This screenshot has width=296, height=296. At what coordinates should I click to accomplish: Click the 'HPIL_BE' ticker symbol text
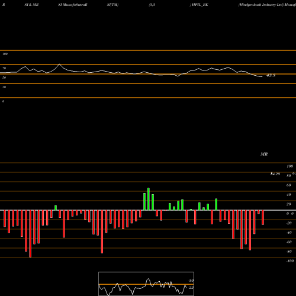tap(200, 5)
